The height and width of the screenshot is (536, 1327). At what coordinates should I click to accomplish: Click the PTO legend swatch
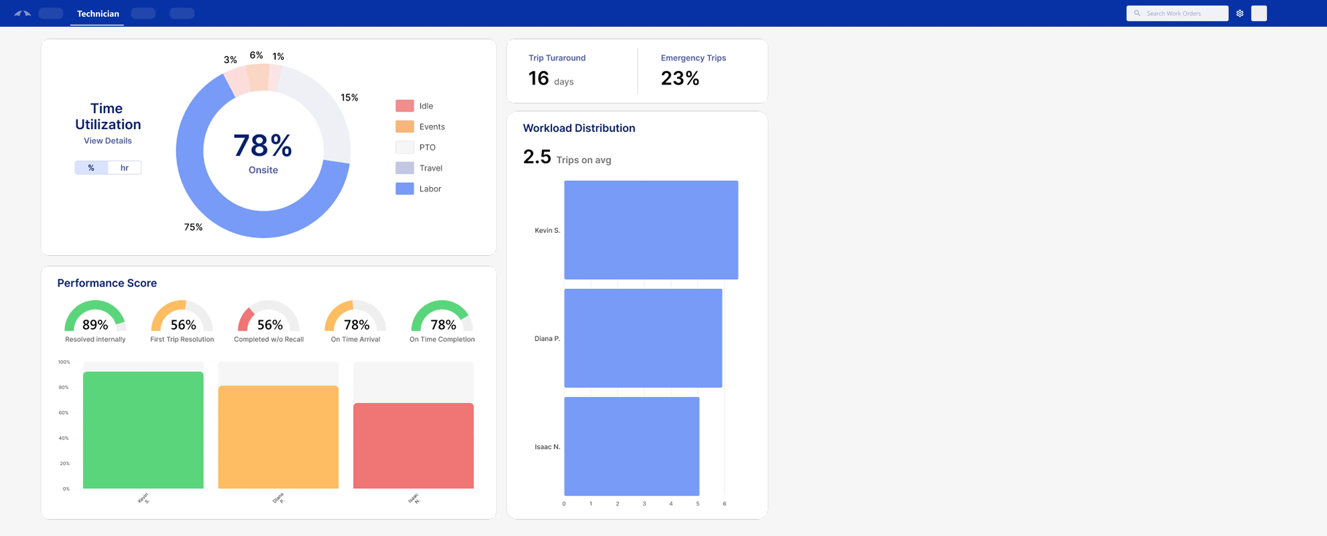click(x=404, y=147)
